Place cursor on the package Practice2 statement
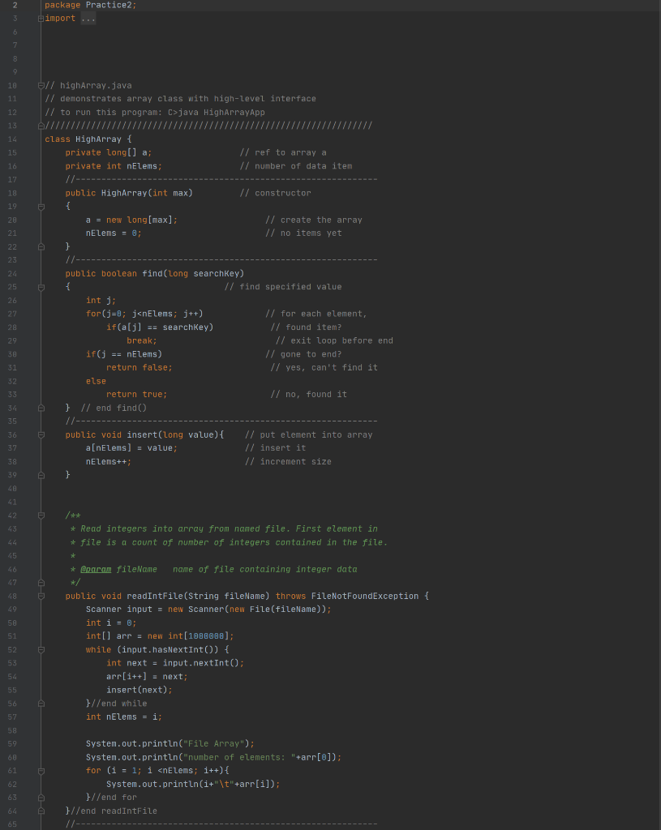 [x=89, y=4]
